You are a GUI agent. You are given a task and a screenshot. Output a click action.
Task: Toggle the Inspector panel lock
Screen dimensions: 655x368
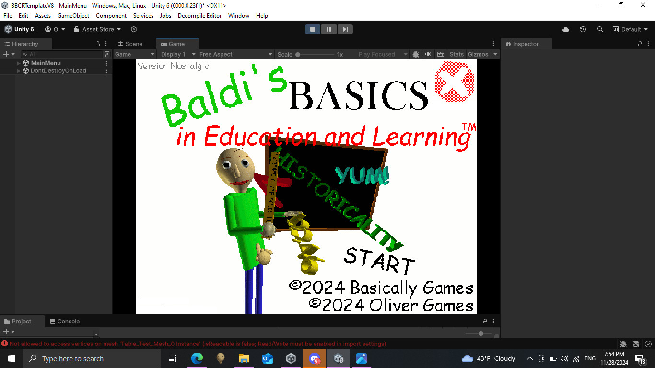click(x=640, y=44)
